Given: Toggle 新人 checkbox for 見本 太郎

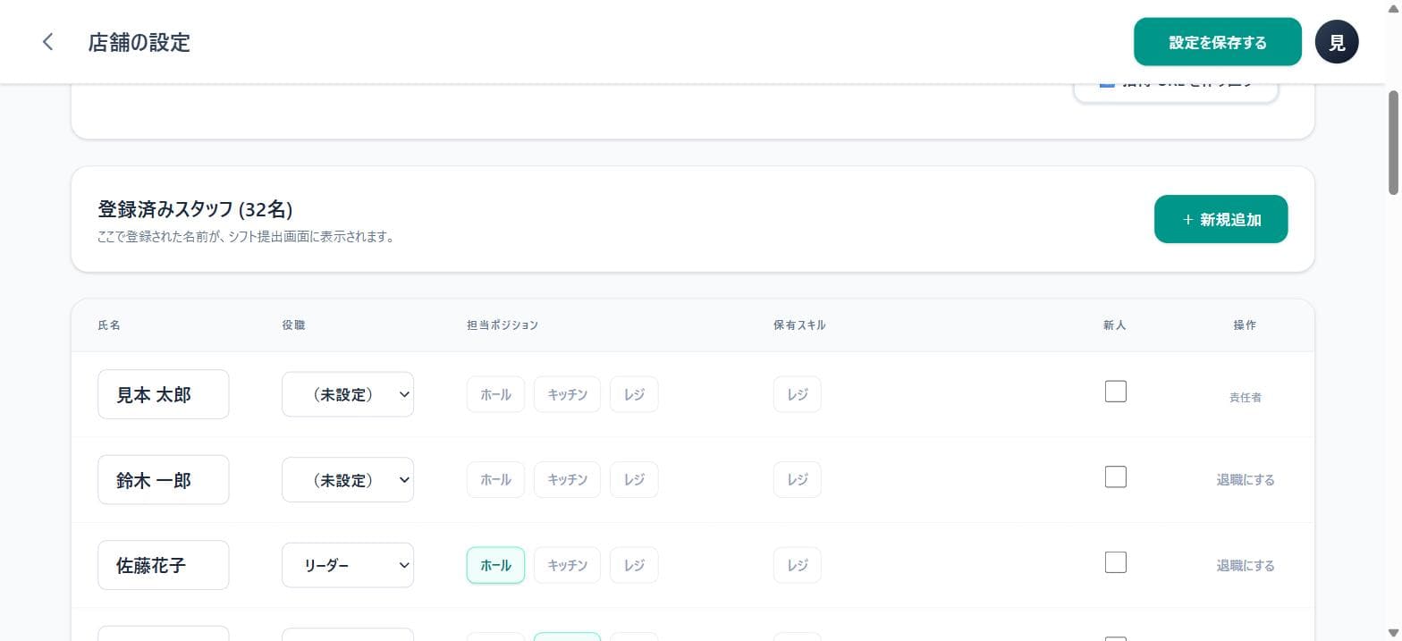Looking at the screenshot, I should point(1115,392).
